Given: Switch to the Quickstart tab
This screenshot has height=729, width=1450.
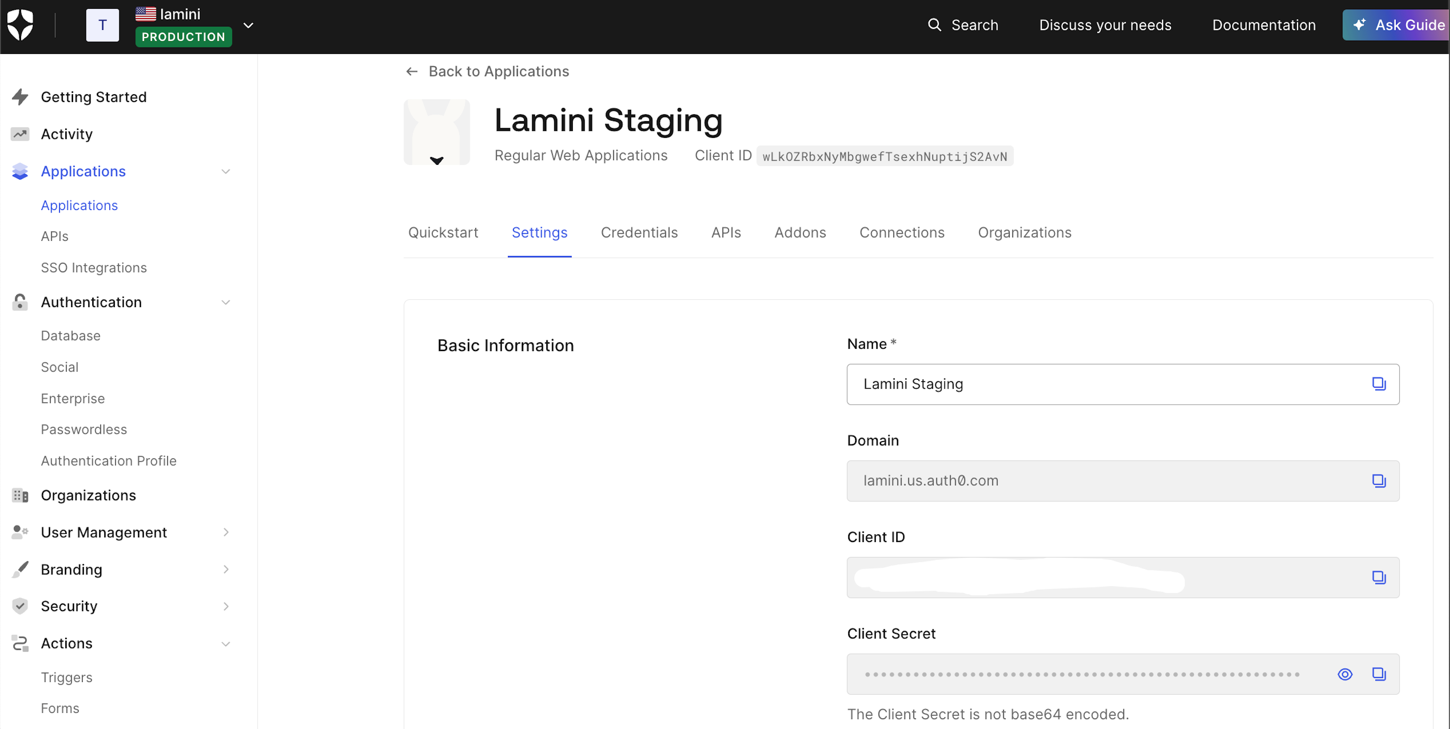Looking at the screenshot, I should [443, 233].
